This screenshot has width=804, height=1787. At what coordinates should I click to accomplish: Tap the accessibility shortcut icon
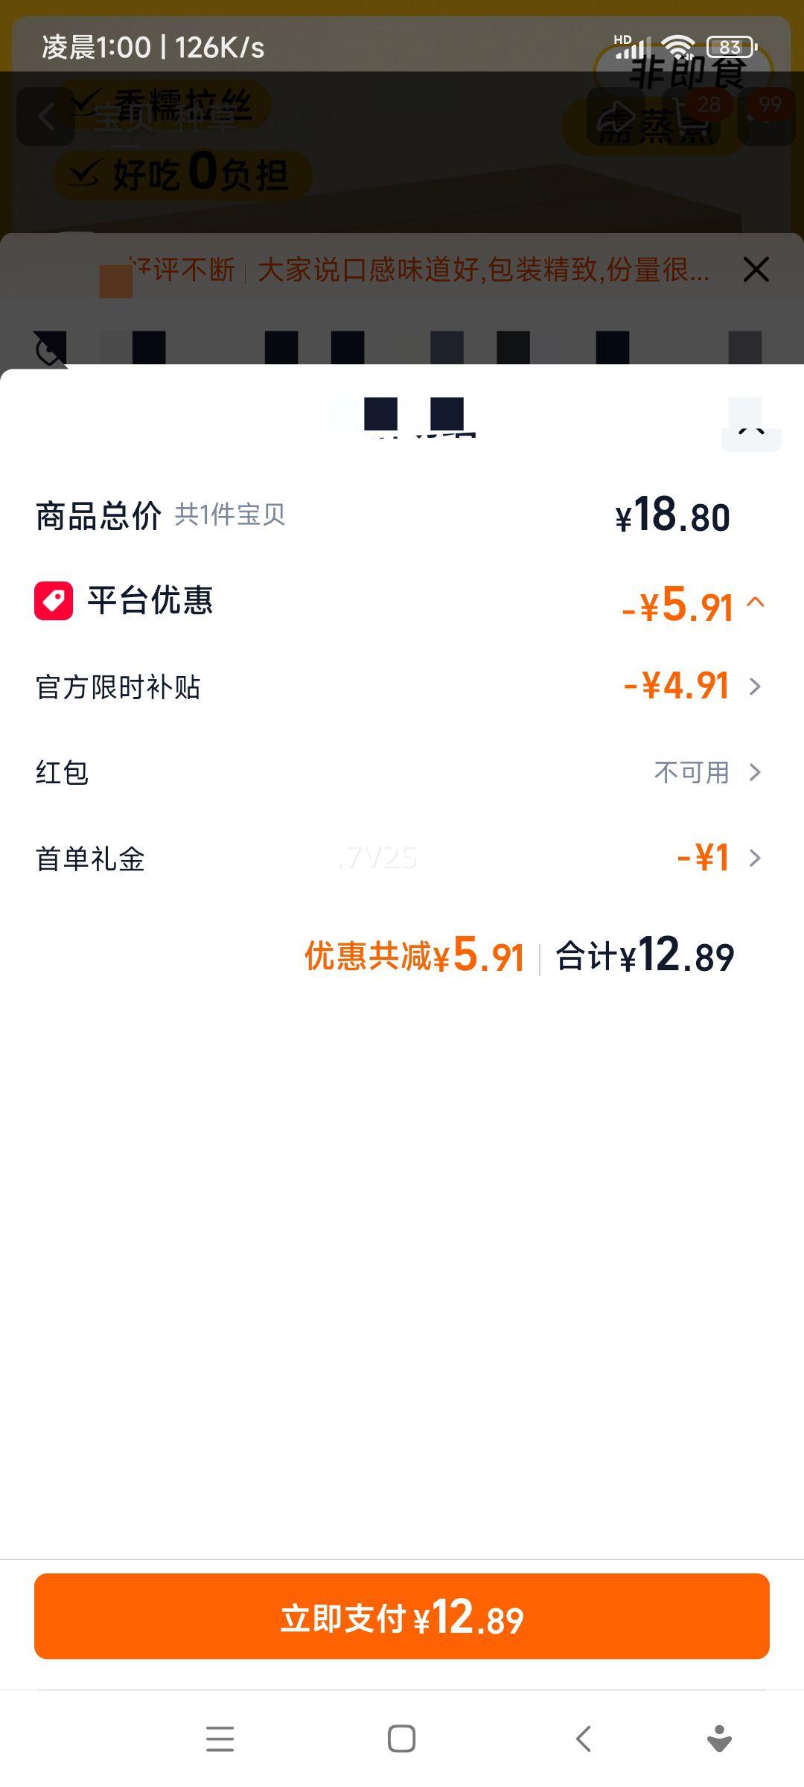coord(718,1739)
